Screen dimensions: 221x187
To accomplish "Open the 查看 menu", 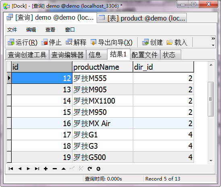I will [50, 30].
